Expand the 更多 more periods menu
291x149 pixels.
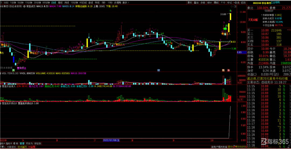point(126,3)
